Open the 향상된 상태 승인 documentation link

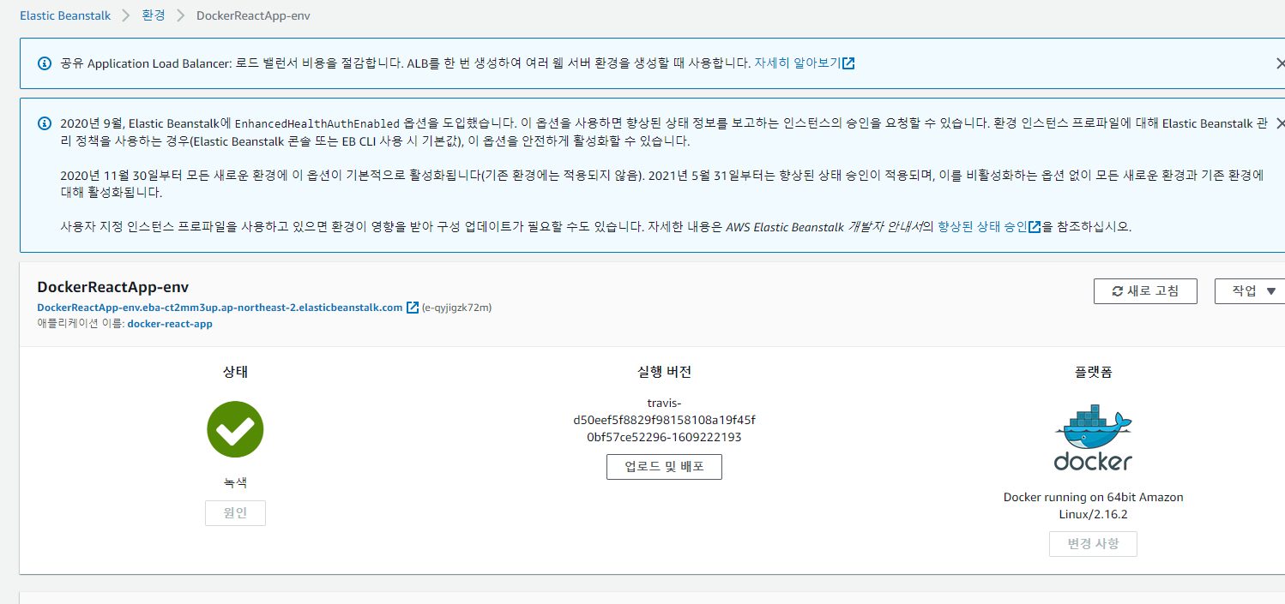pyautogui.click(x=982, y=227)
